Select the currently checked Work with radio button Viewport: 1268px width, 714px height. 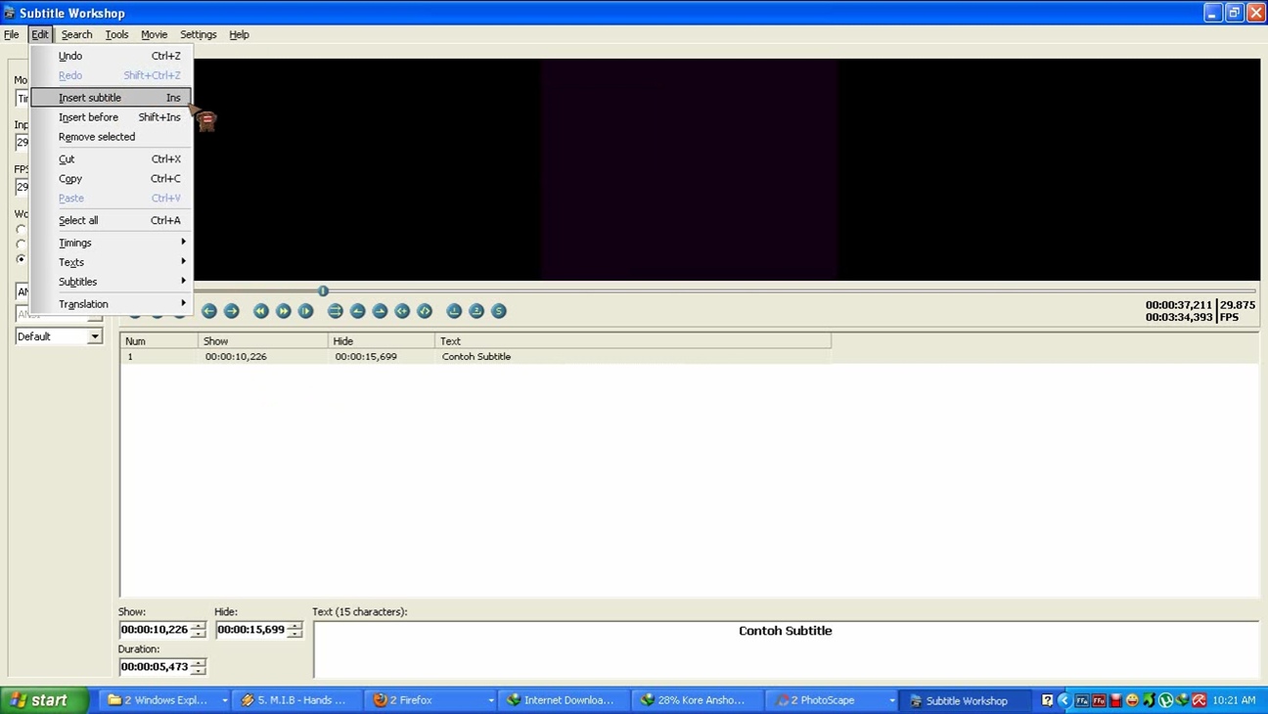click(x=21, y=259)
